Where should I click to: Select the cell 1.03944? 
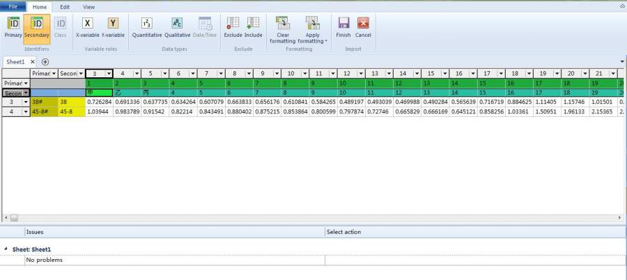(x=99, y=112)
